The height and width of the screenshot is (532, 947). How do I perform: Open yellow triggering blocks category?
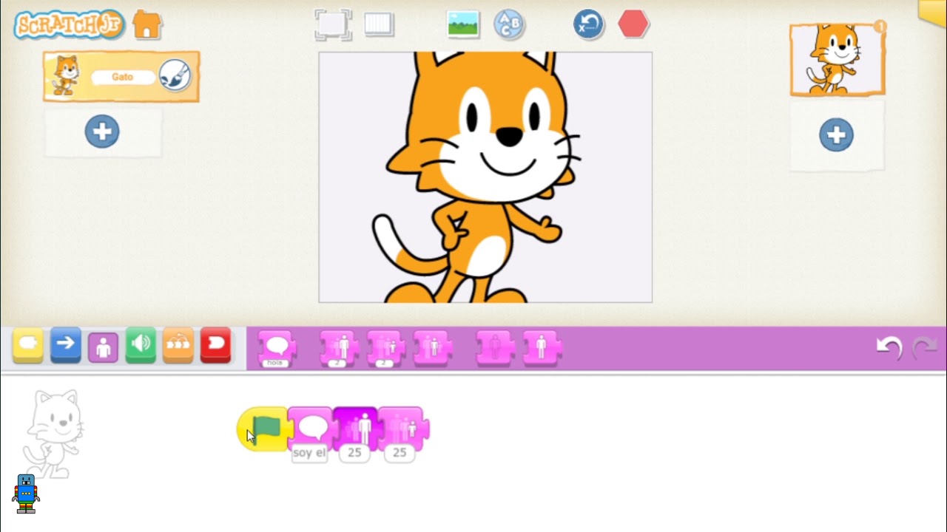pos(28,345)
